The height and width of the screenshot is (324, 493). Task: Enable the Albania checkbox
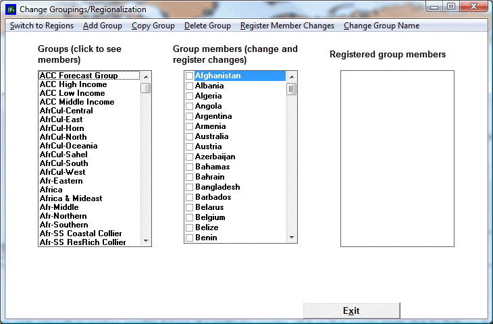coord(190,86)
